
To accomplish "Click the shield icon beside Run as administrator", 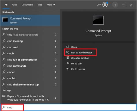I will (68, 52).
